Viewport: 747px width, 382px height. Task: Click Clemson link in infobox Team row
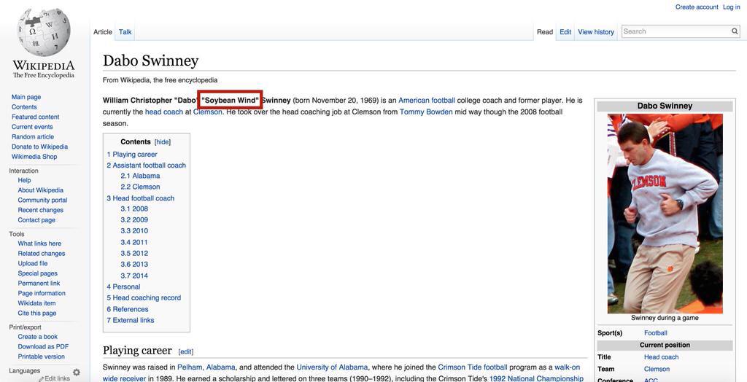[x=657, y=369]
